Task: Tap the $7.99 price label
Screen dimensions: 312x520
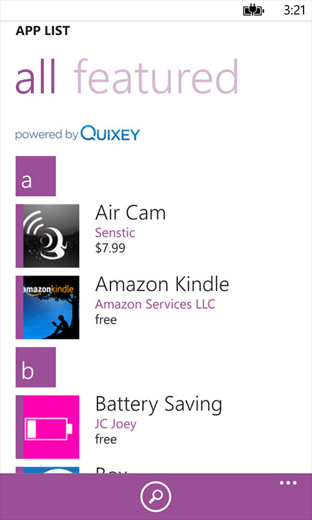Action: [x=110, y=248]
